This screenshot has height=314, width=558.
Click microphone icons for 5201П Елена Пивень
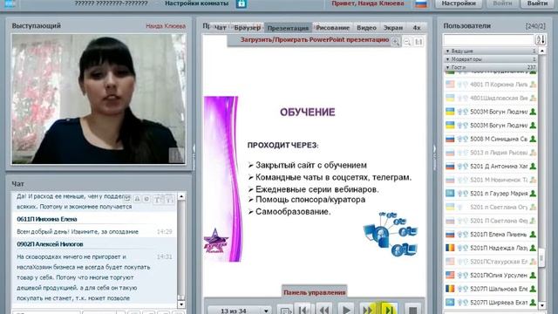coord(463,235)
